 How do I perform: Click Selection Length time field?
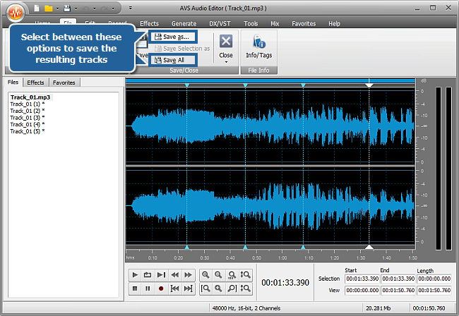click(434, 279)
